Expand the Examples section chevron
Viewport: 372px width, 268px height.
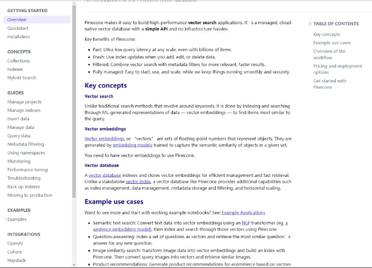point(5,219)
